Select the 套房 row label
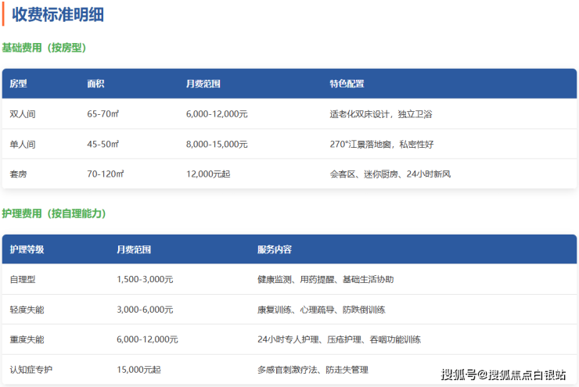 (18, 174)
